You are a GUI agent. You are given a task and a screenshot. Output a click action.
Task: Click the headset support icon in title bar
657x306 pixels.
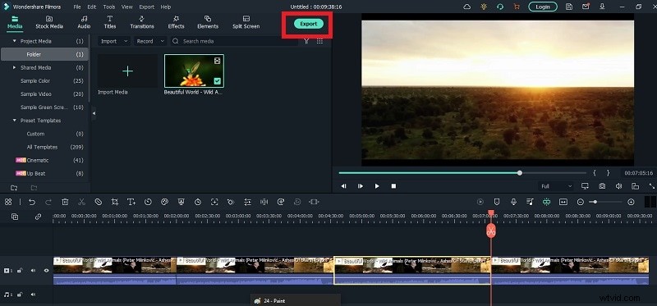(x=500, y=7)
